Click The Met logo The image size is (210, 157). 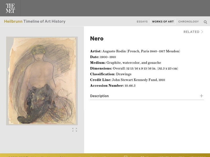(10, 8)
